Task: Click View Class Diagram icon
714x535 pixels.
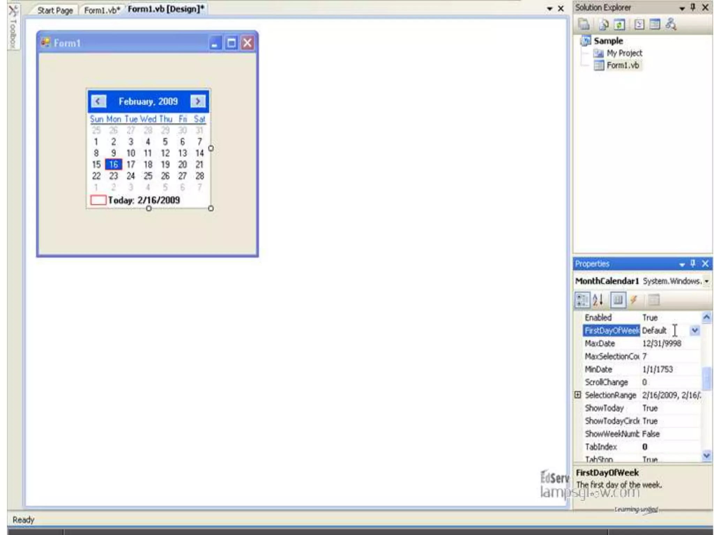Action: (x=671, y=24)
